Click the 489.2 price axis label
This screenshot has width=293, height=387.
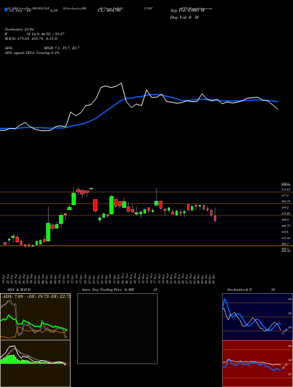[285, 208]
